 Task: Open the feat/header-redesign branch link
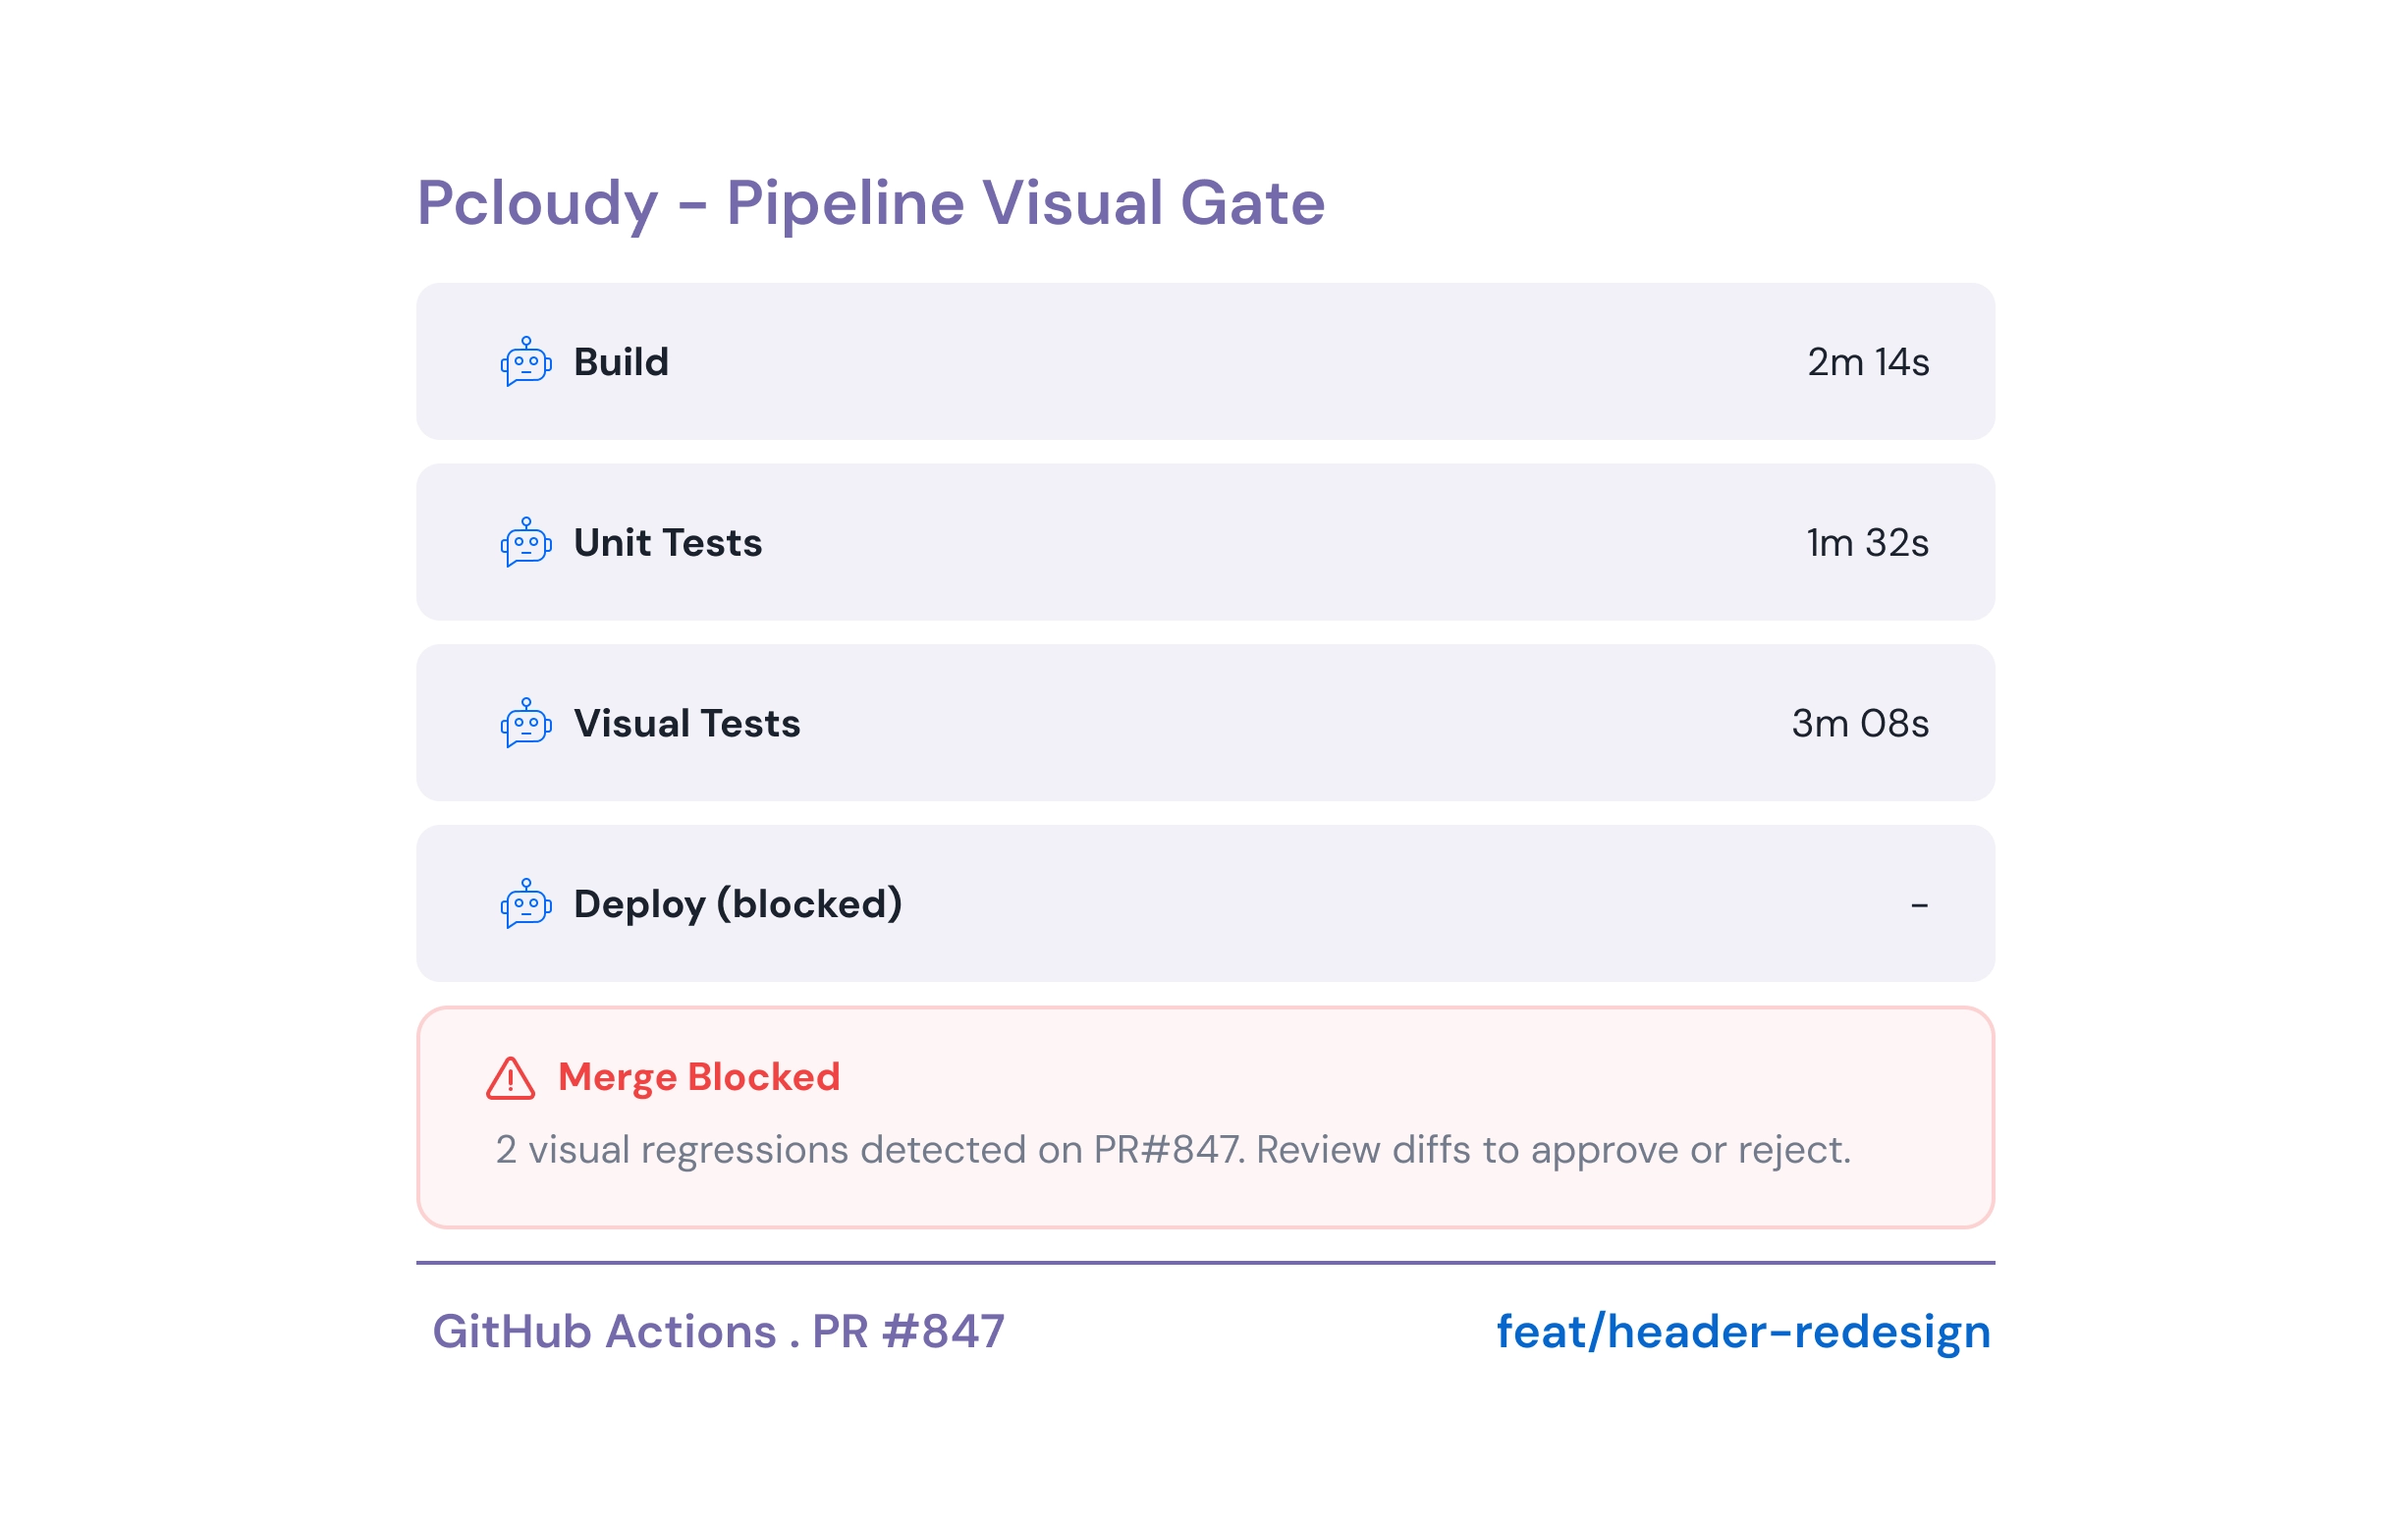(x=1743, y=1333)
